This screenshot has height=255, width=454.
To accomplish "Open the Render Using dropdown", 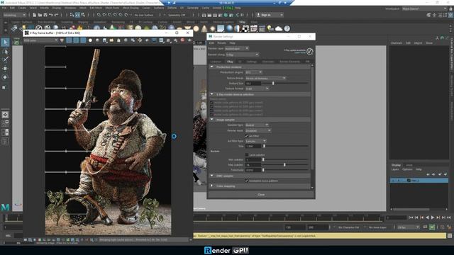I will [242, 55].
